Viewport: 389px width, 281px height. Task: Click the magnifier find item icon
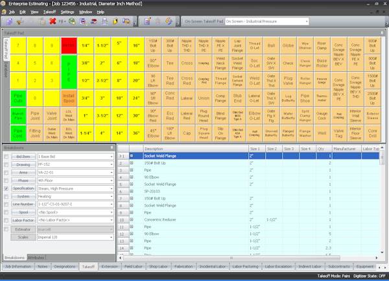[83, 21]
